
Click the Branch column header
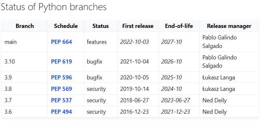pyautogui.click(x=25, y=26)
